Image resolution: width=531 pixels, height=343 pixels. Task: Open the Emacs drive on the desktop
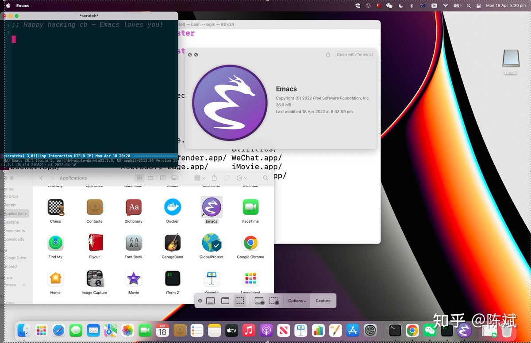click(511, 58)
